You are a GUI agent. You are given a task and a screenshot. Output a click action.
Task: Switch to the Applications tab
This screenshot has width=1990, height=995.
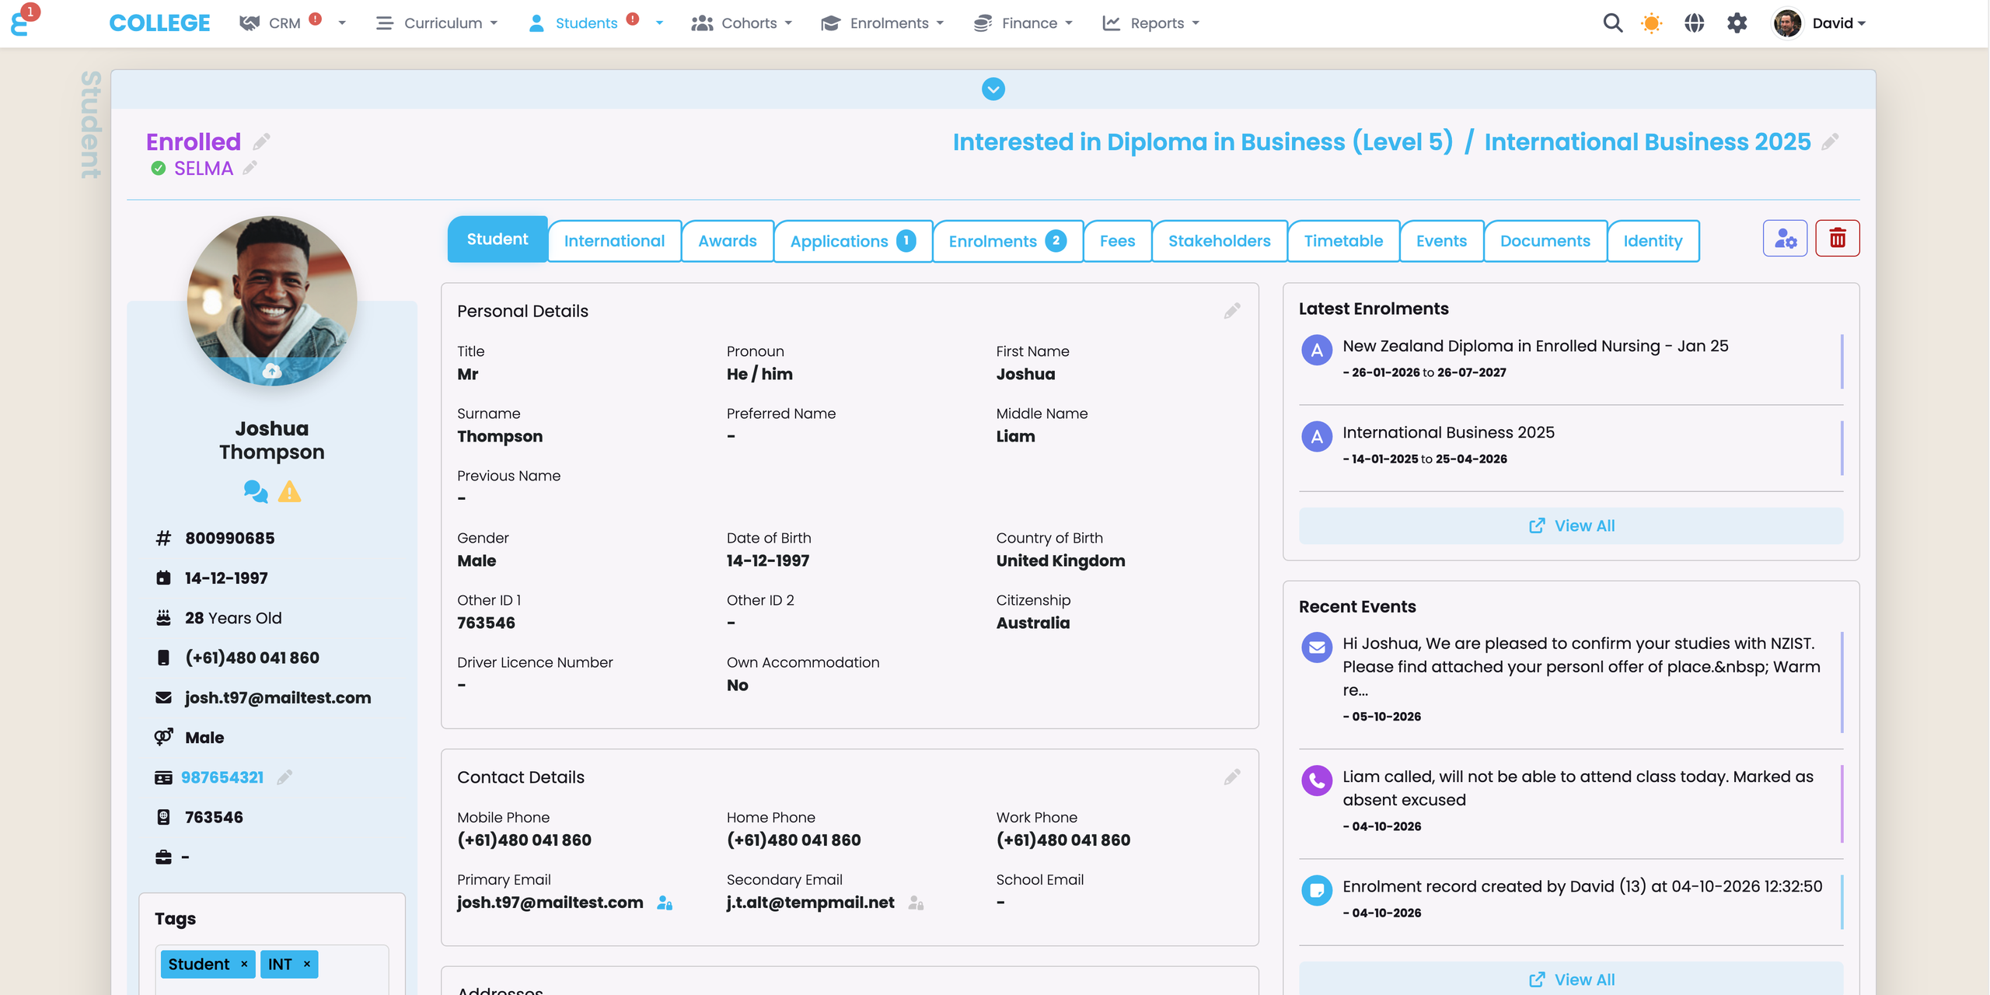[x=853, y=241]
